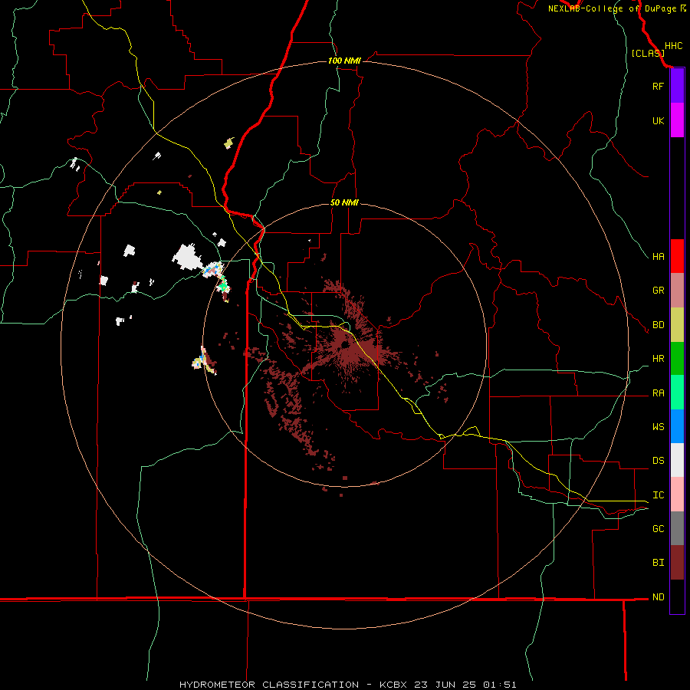Click the yellow big-drops echo near top
The width and height of the screenshot is (690, 690).
point(228,143)
